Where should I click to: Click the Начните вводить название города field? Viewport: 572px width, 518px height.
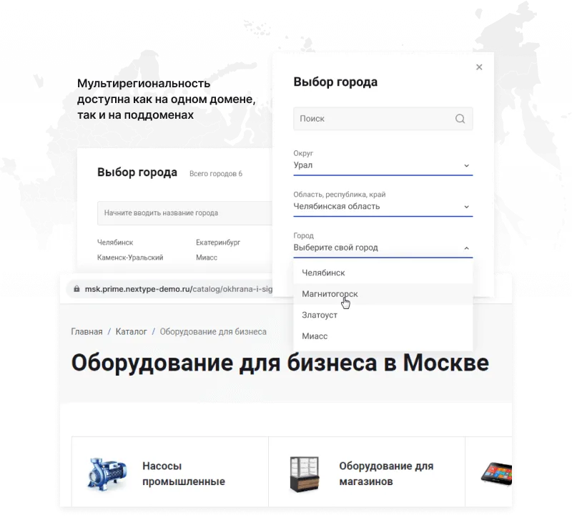(182, 212)
